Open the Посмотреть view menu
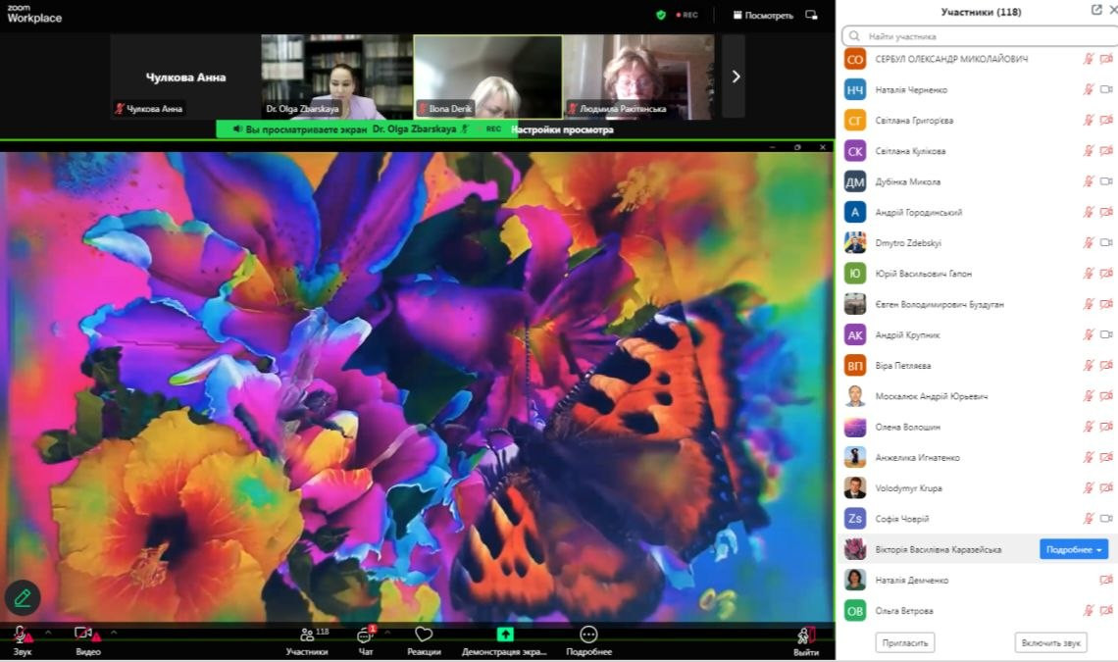 coord(762,15)
